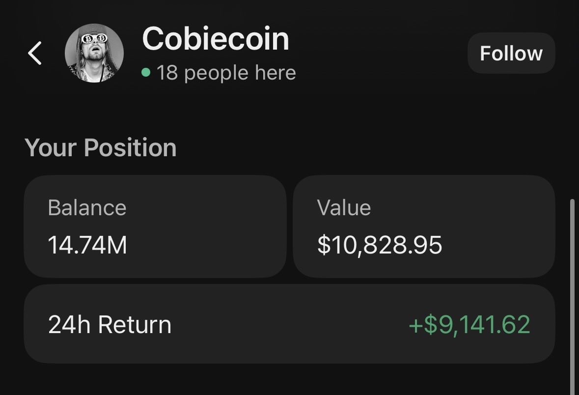Image resolution: width=579 pixels, height=395 pixels.
Task: Tap the back arrow icon
Action: point(34,53)
